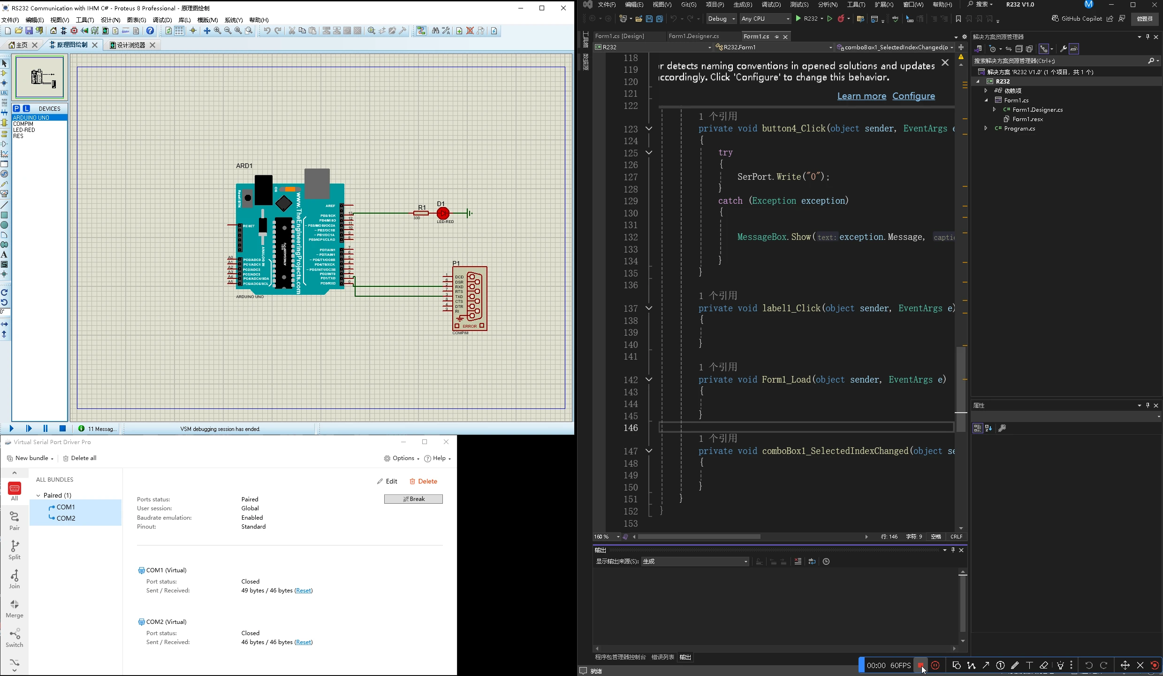The height and width of the screenshot is (676, 1163).
Task: Select the text tool in the Proteus left palette
Action: [4, 254]
